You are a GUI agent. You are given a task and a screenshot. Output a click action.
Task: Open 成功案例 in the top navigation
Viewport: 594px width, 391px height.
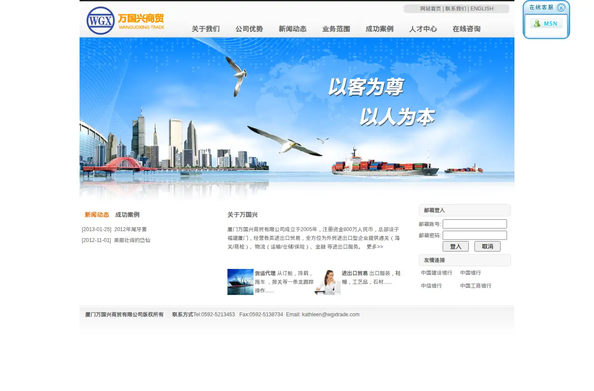point(380,29)
